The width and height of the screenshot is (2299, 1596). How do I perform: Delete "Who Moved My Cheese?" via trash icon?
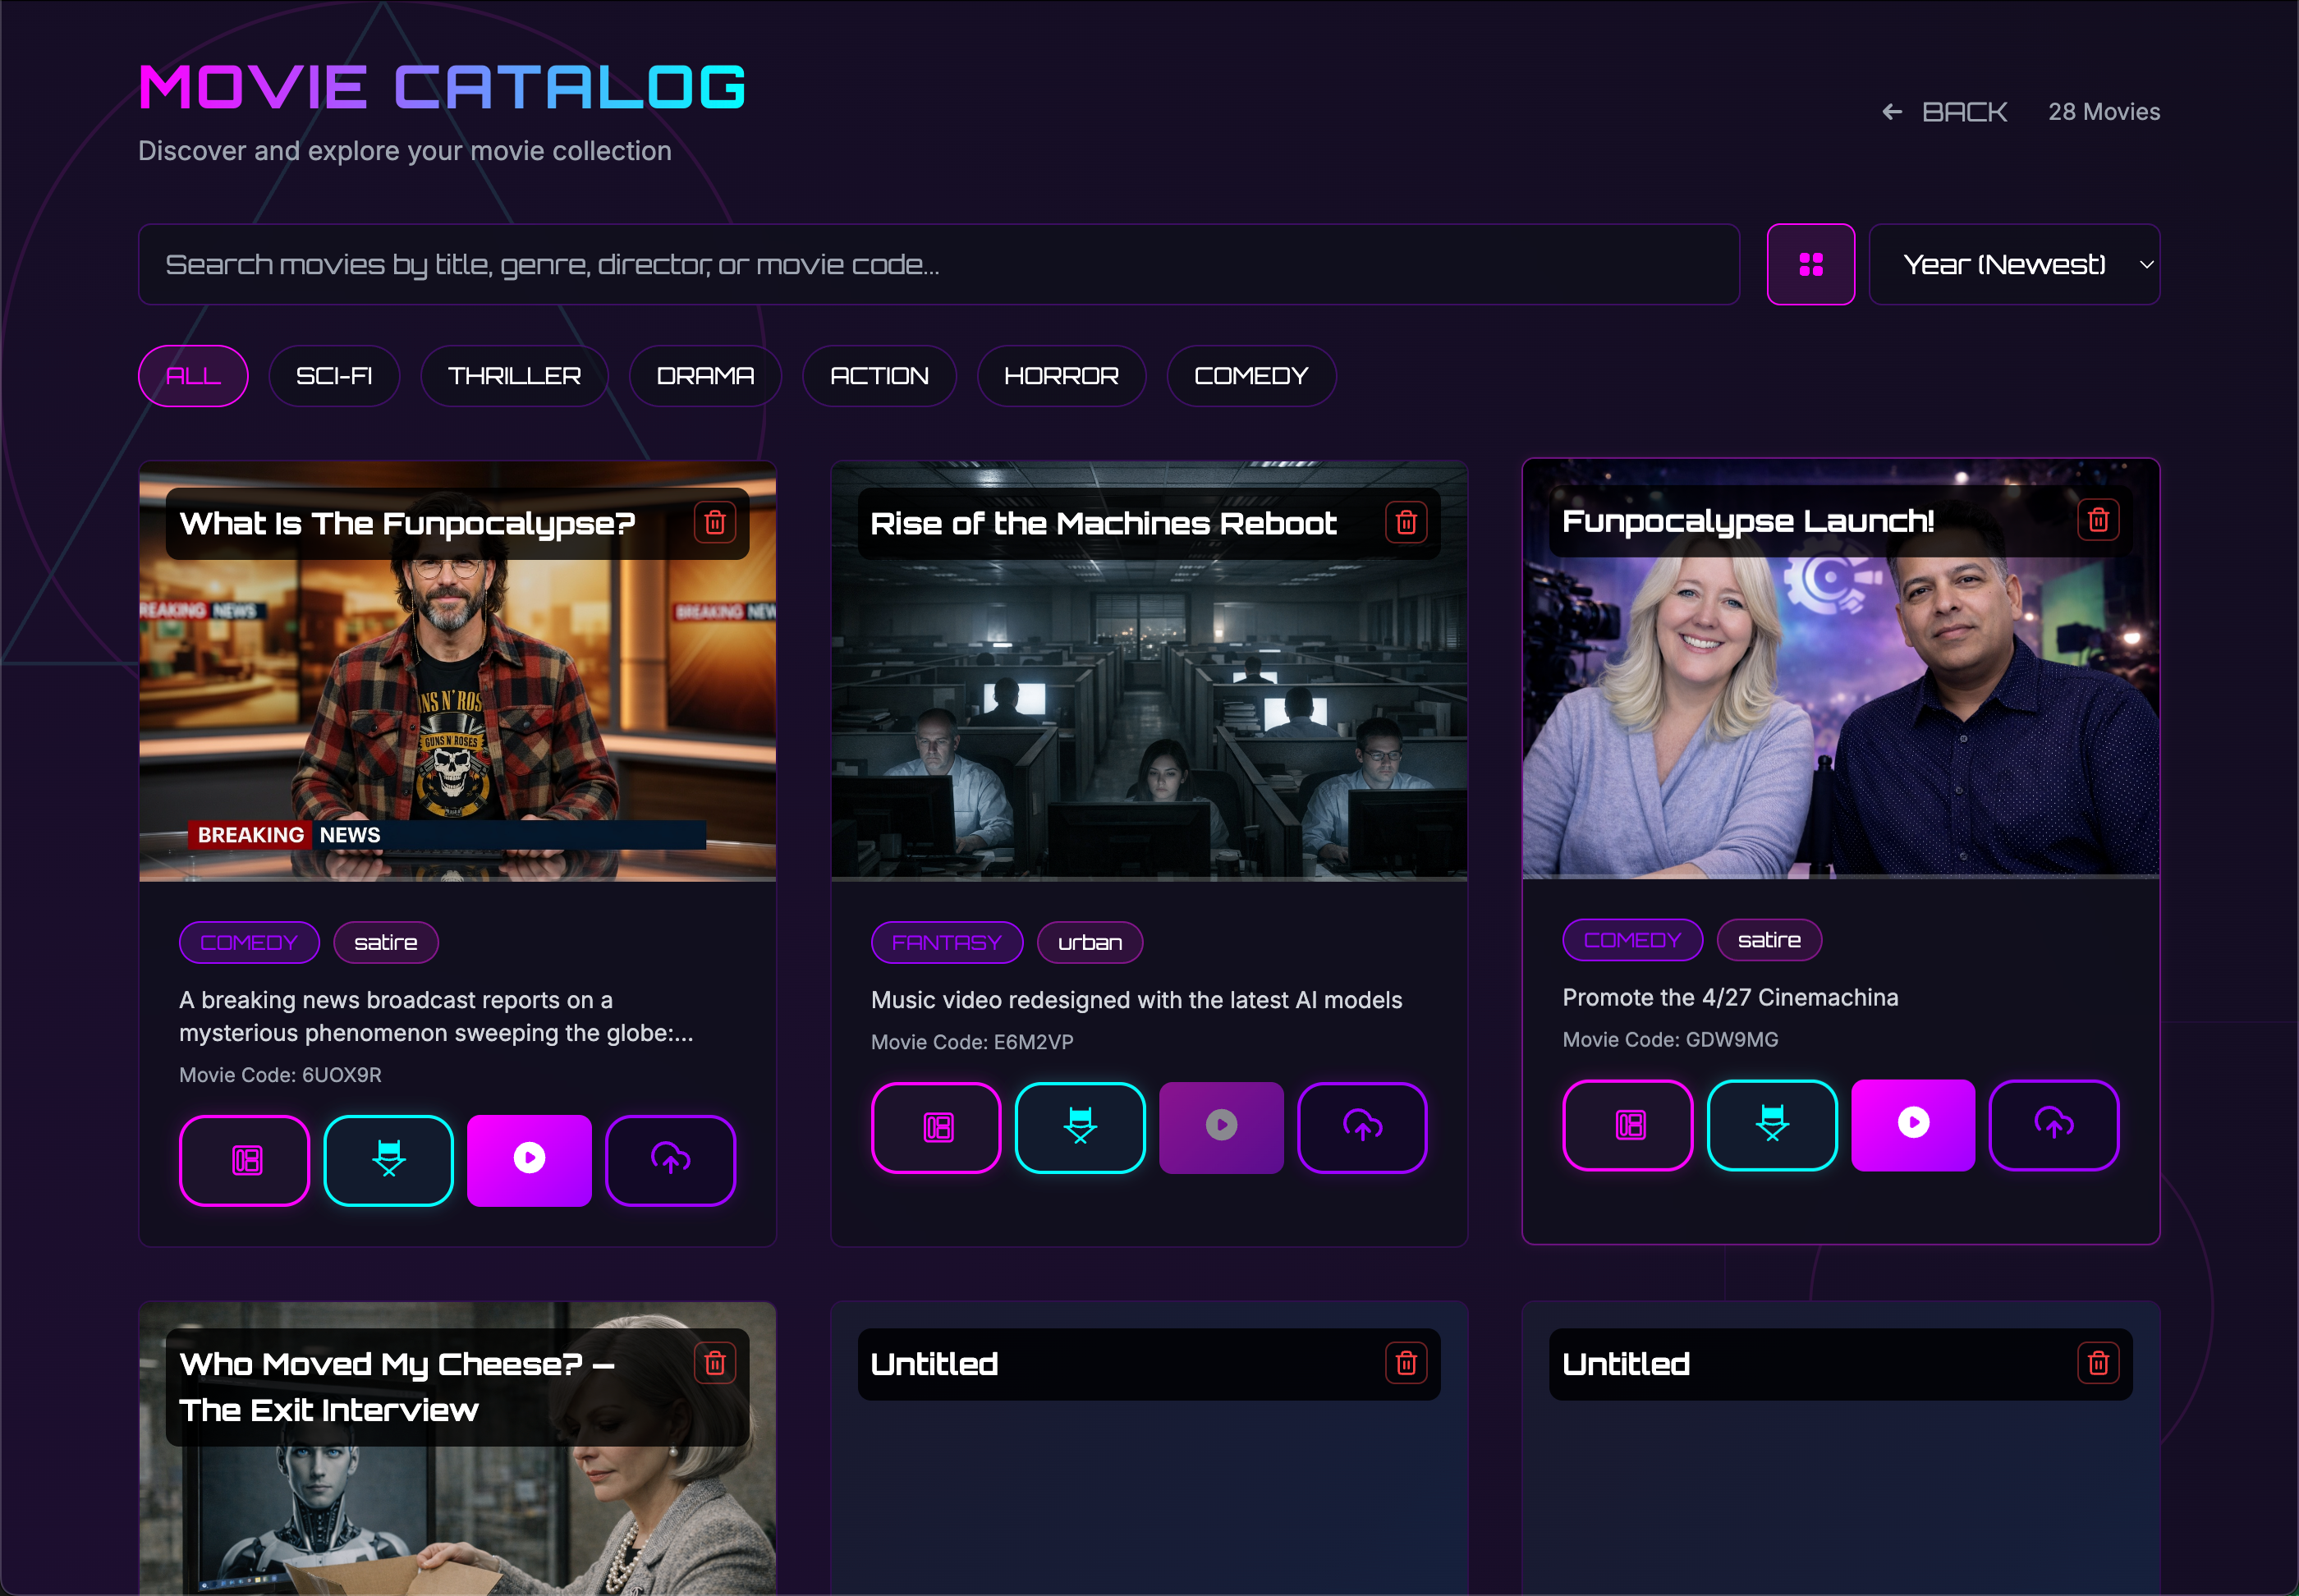[715, 1362]
